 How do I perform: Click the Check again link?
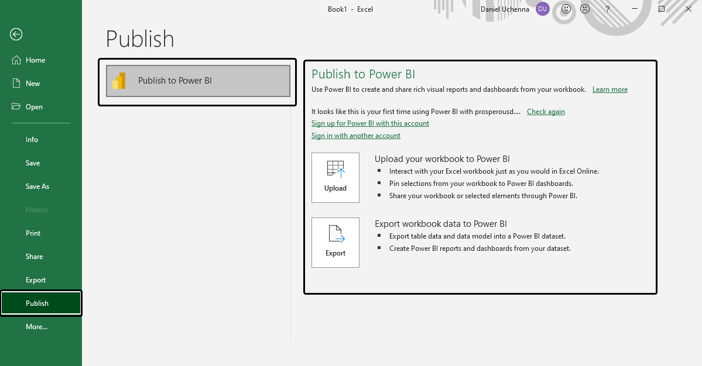tap(546, 112)
